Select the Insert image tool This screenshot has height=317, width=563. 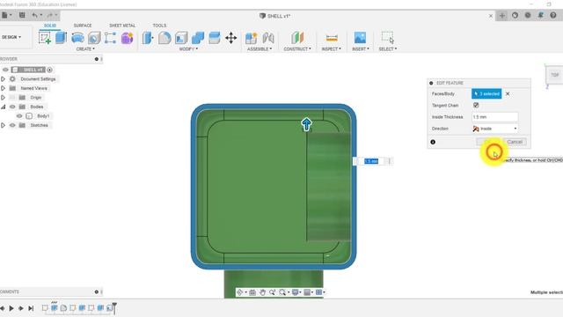coord(360,38)
